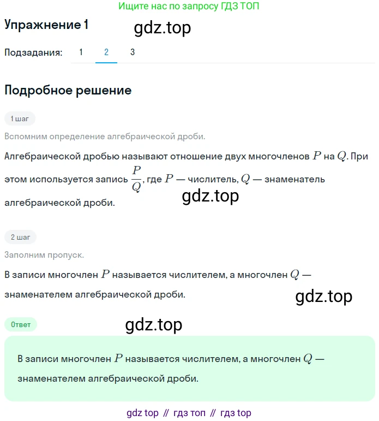This screenshot has height=421, width=379.
Task: Open the 'гдз top' footer link
Action: tap(236, 413)
